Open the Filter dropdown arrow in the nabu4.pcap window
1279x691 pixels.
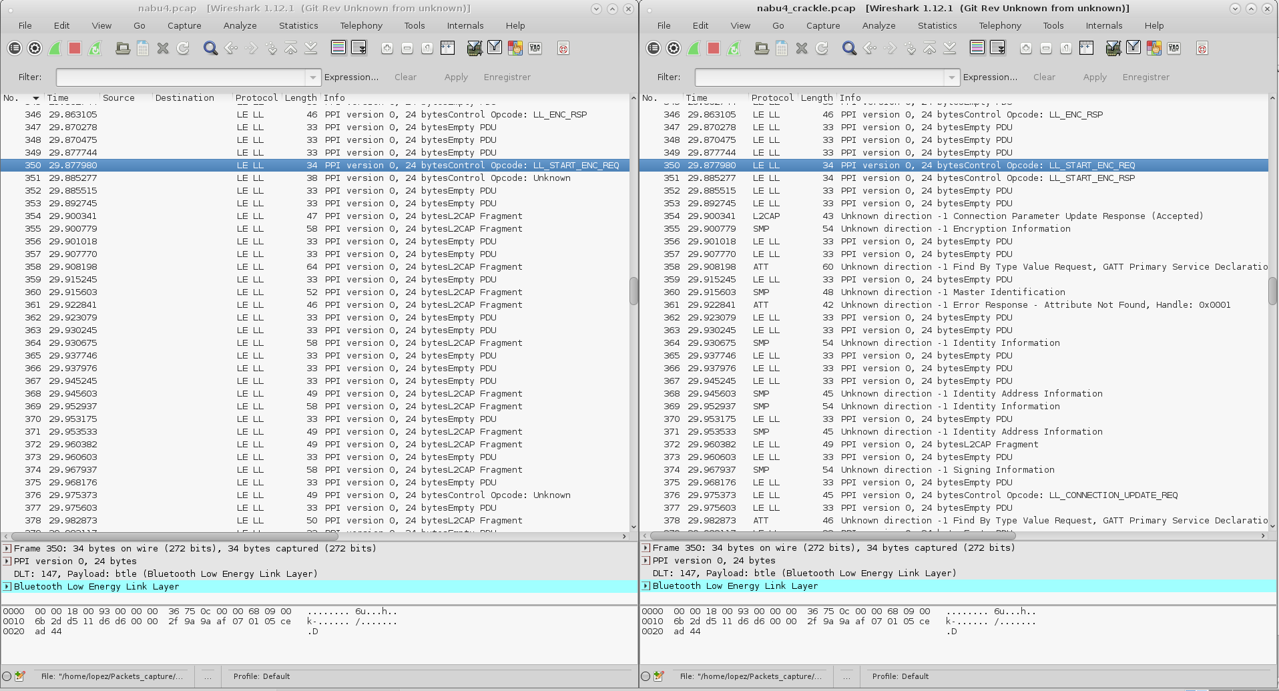313,77
